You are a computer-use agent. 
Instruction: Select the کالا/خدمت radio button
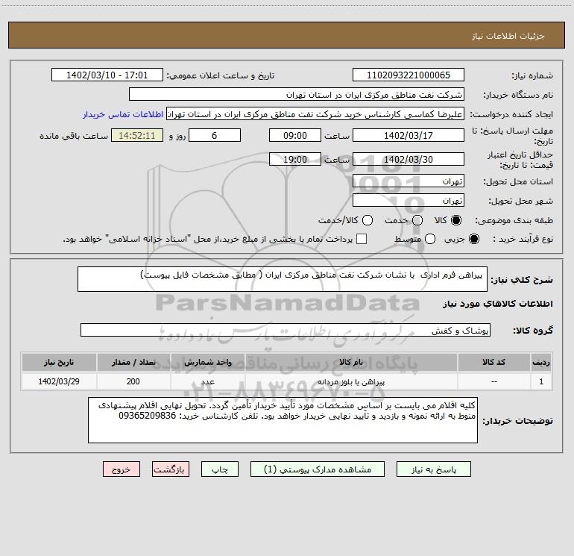tap(368, 220)
